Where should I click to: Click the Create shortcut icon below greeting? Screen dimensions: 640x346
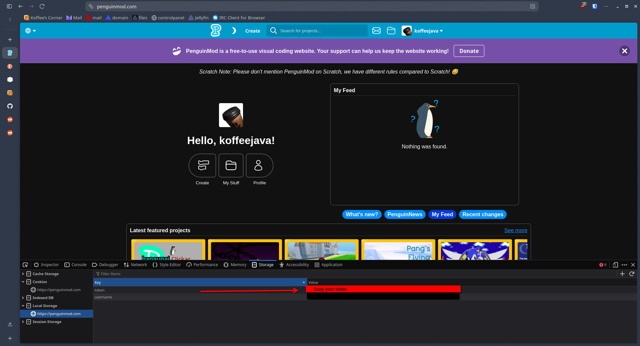click(202, 165)
